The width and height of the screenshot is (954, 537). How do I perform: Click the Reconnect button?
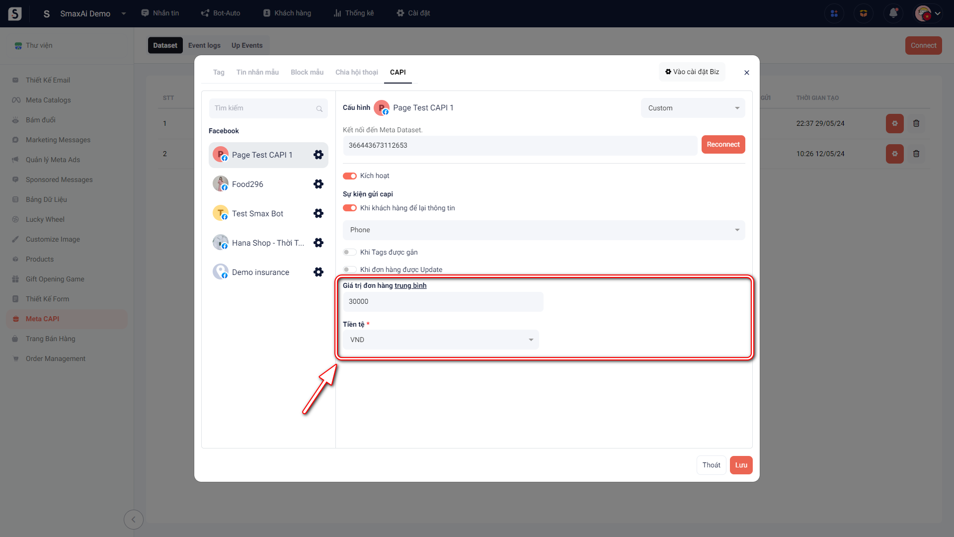[723, 145]
